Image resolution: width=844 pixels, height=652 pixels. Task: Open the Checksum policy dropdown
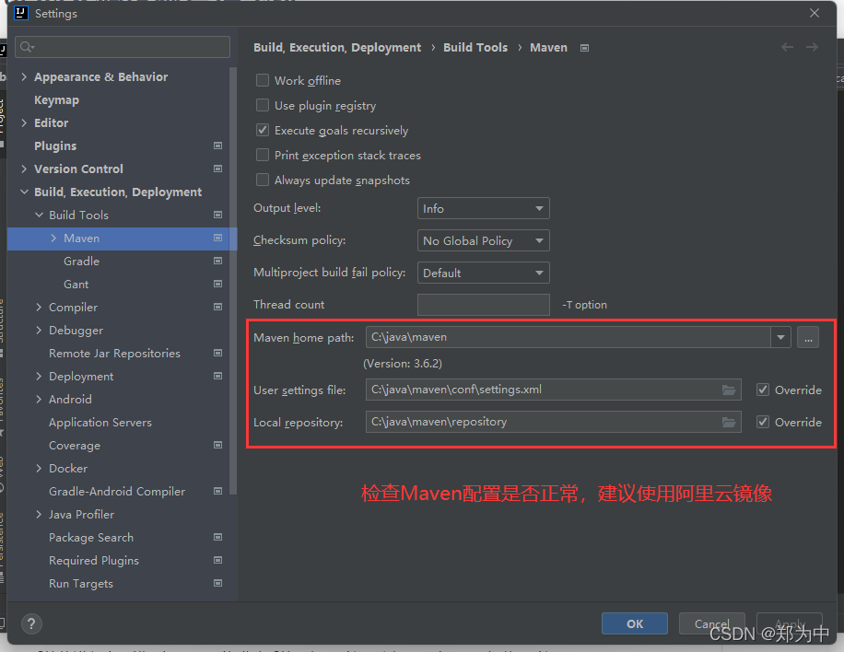(484, 240)
